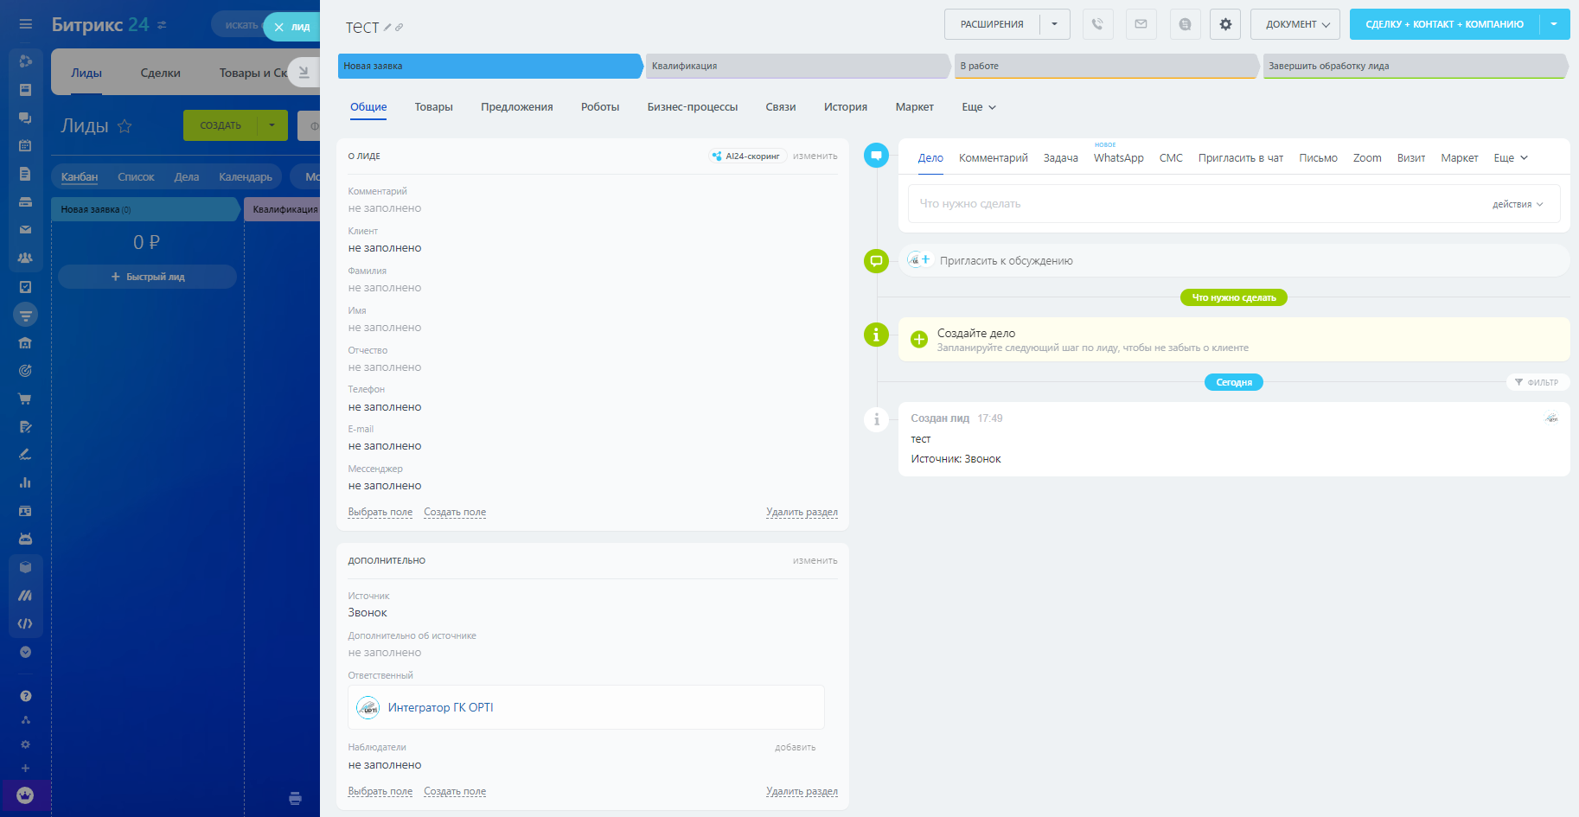Image resolution: width=1579 pixels, height=817 pixels.
Task: Expand the действия dropdown in activity field
Action: coord(1518,204)
